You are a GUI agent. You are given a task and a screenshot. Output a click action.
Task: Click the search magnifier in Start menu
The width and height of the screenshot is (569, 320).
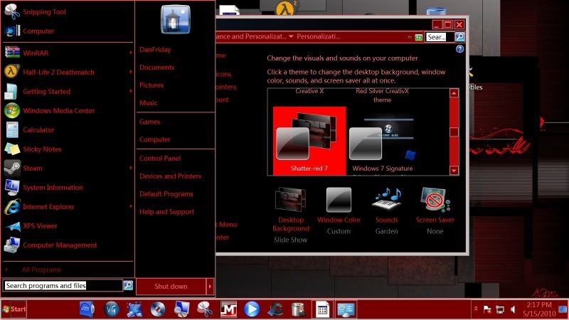coord(128,286)
